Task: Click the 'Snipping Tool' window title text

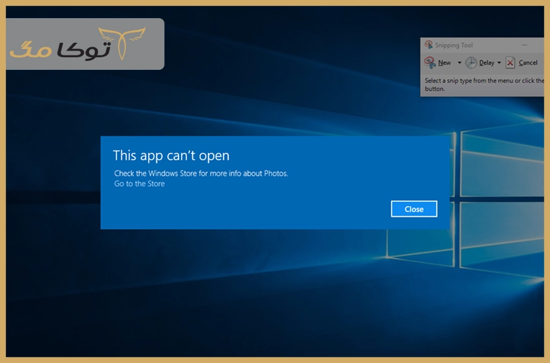Action: (x=454, y=45)
